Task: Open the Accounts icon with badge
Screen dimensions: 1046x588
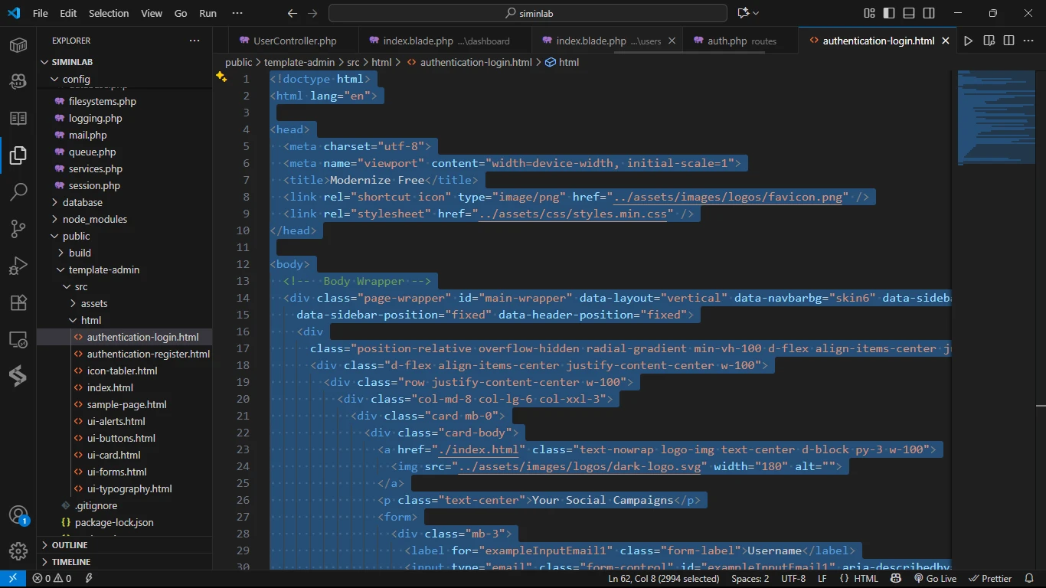Action: point(18,514)
